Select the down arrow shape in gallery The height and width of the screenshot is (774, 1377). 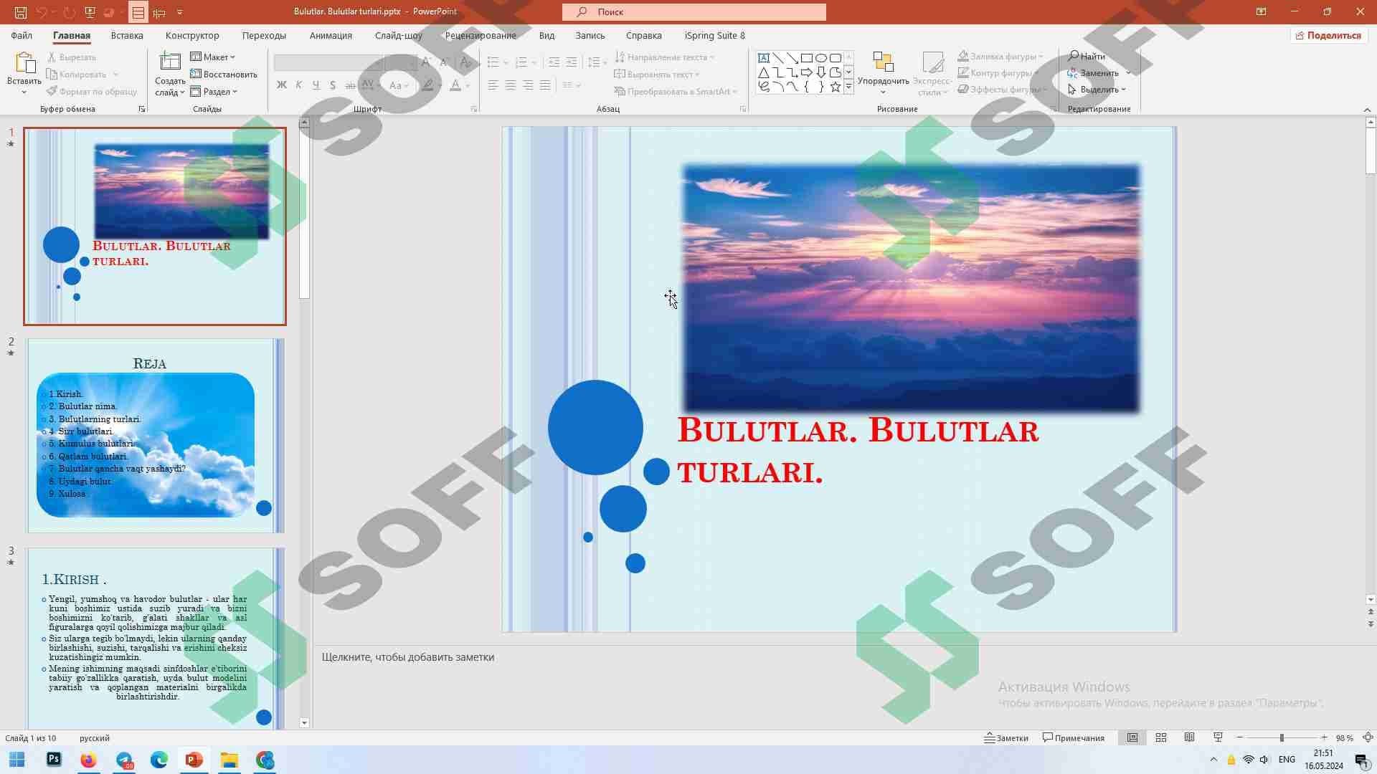[821, 72]
